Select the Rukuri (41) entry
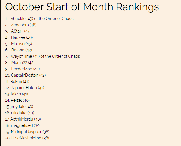181x146 pixels. click(x=20, y=81)
